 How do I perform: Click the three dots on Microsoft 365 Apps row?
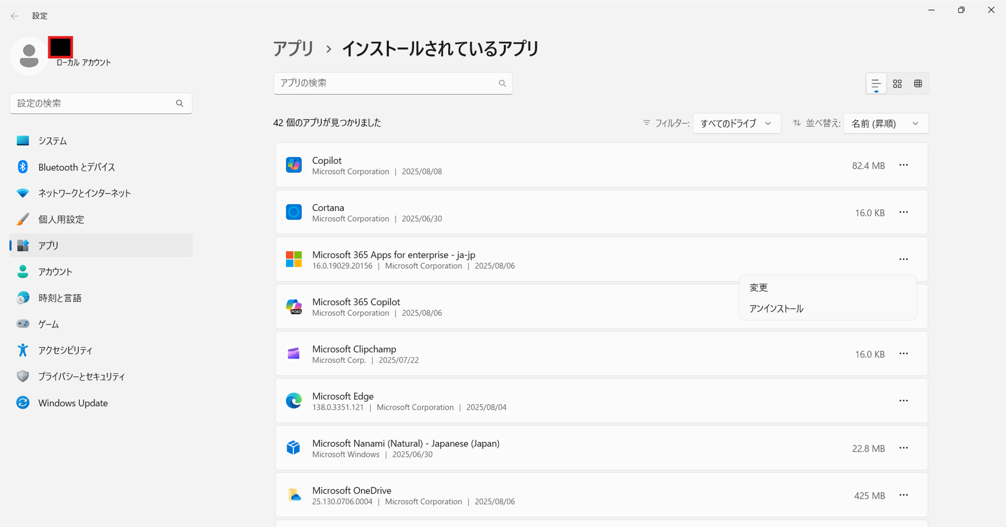pos(903,259)
